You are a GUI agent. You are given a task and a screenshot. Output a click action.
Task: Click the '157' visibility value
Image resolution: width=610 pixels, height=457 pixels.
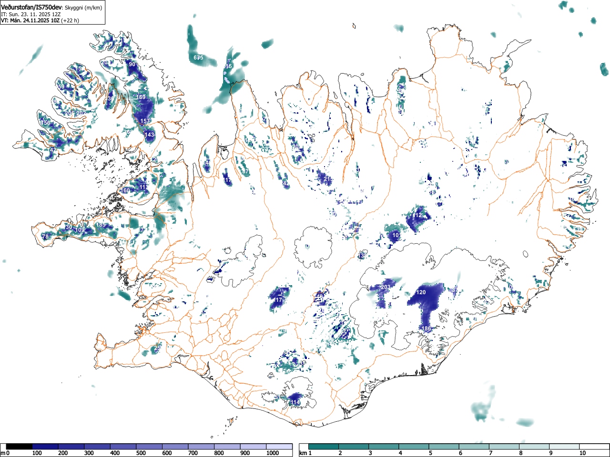[145, 121]
